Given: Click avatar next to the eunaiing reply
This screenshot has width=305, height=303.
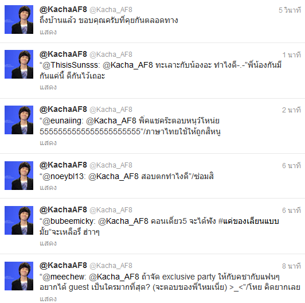Looking at the screenshot, I should pos(19,120).
